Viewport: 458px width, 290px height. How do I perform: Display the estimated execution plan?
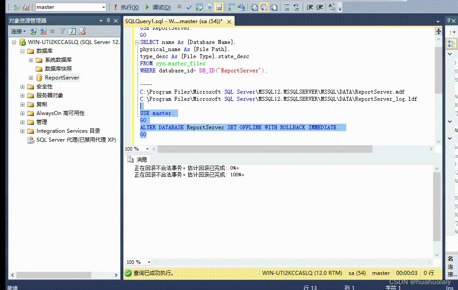point(199,7)
